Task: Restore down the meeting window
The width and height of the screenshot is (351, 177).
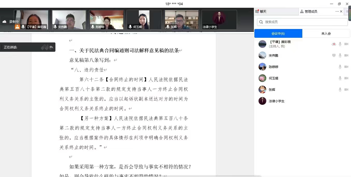Action: pyautogui.click(x=339, y=4)
